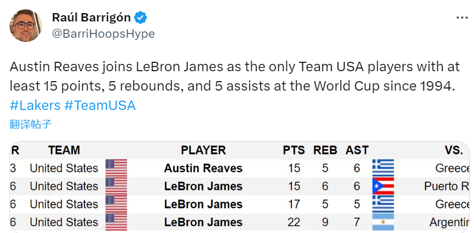The width and height of the screenshot is (474, 233).
Task: Open the #TeamUSA hashtag
Action: click(100, 105)
